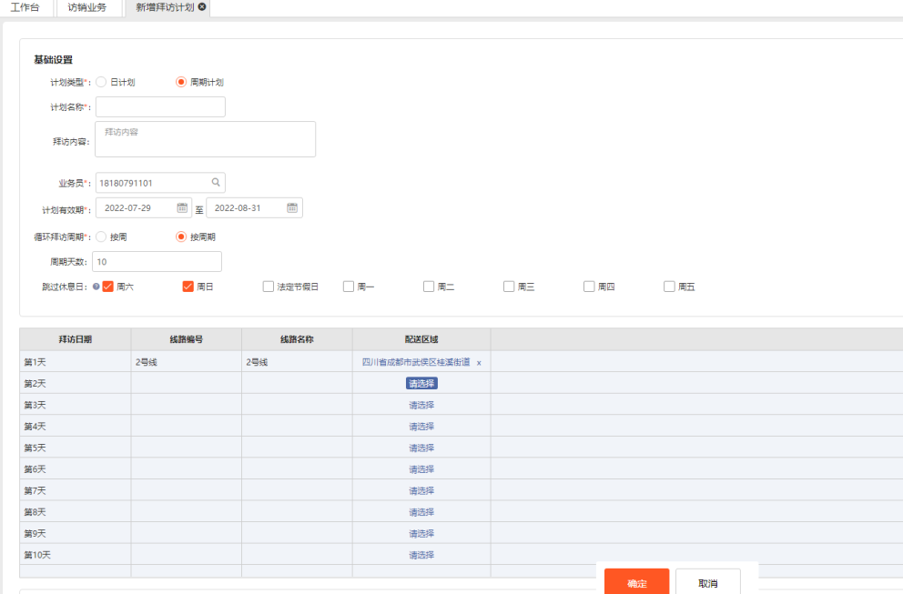Click search icon in 业务员 field
This screenshot has height=594, width=903.
216,183
